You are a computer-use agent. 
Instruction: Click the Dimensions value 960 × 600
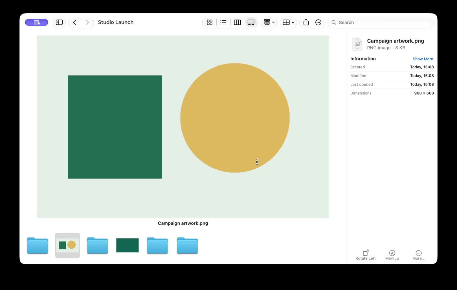424,93
